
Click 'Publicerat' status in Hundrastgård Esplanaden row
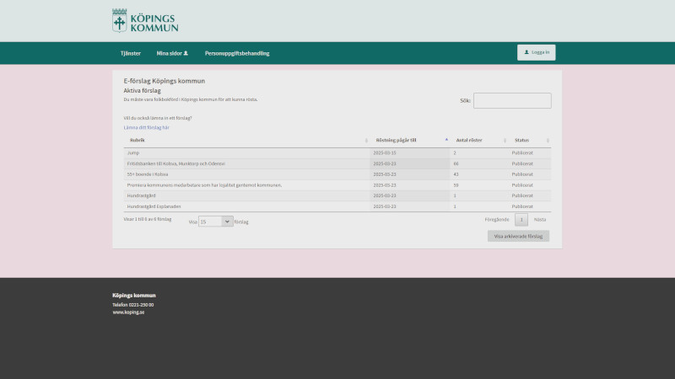click(x=522, y=206)
